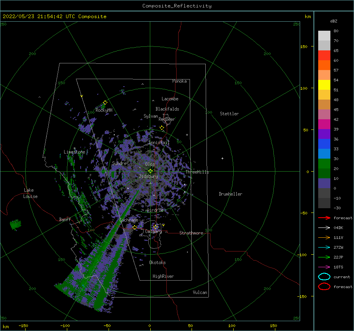Click the Cochrane city label
Image resolution: width=354 pixels, height=331 pixels.
(x=129, y=220)
